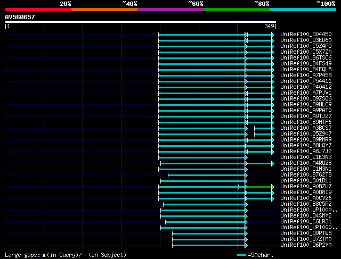The width and height of the screenshot is (341, 259).
Task: Select the UniRef100_A0BZU7 label
Action: coord(306,187)
